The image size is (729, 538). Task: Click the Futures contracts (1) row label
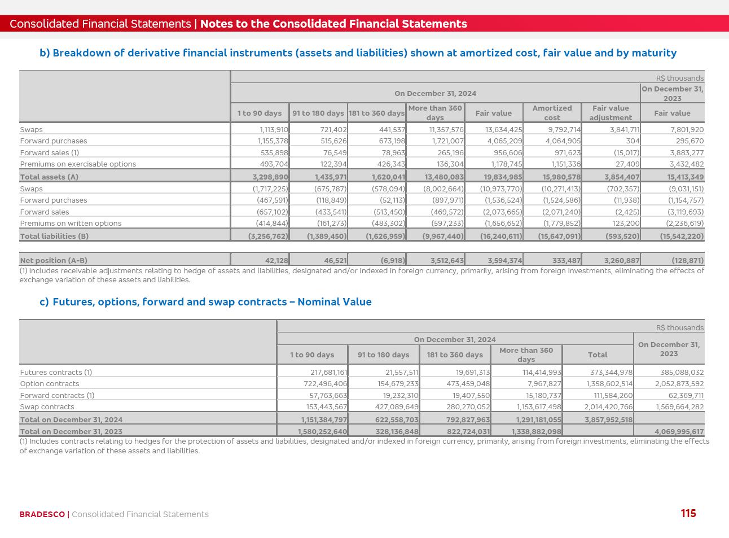pos(56,373)
